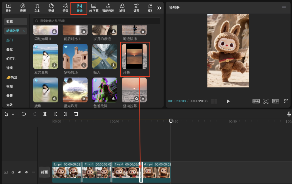Click the delete trash icon in timeline toolbar
Viewport: 292px width, 184px height.
click(76, 114)
